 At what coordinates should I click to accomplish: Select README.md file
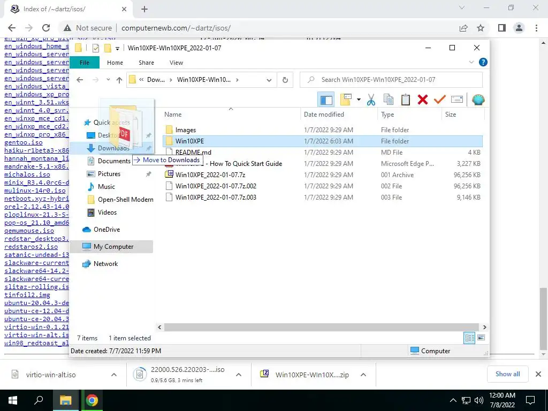(323, 153)
